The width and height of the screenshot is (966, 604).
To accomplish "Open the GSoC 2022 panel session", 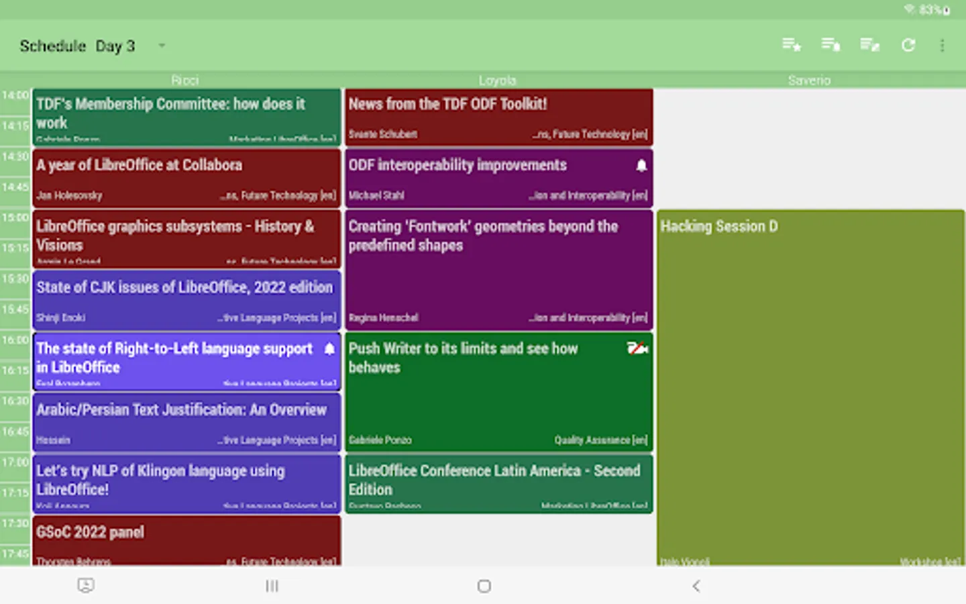I will tap(186, 541).
